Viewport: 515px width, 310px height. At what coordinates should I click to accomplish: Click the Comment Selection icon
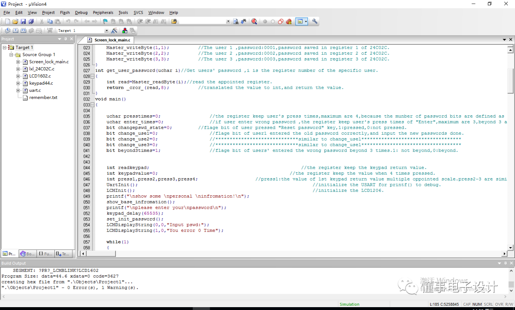pyautogui.click(x=155, y=21)
